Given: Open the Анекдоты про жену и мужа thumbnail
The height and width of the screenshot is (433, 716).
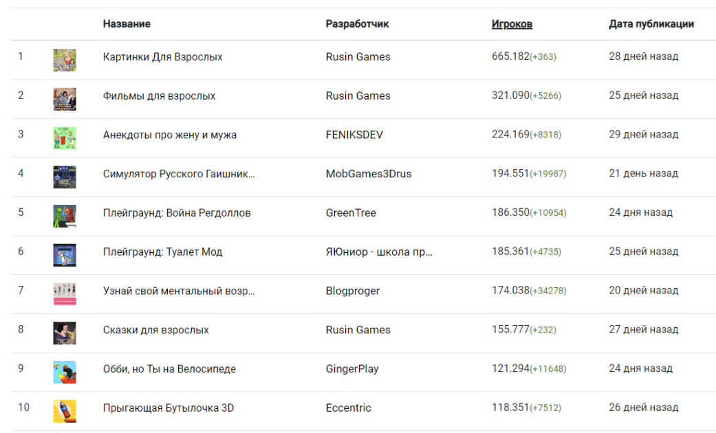Looking at the screenshot, I should tap(65, 137).
